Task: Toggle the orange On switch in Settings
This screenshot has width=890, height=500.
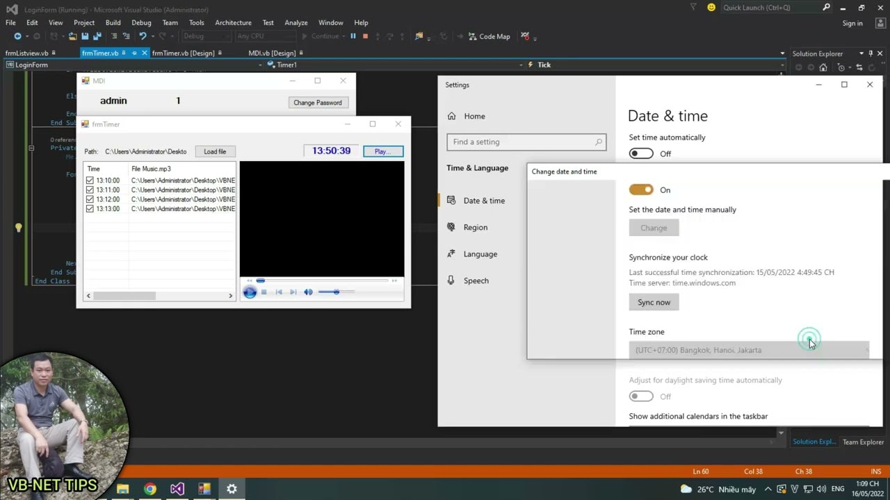Action: pyautogui.click(x=641, y=190)
